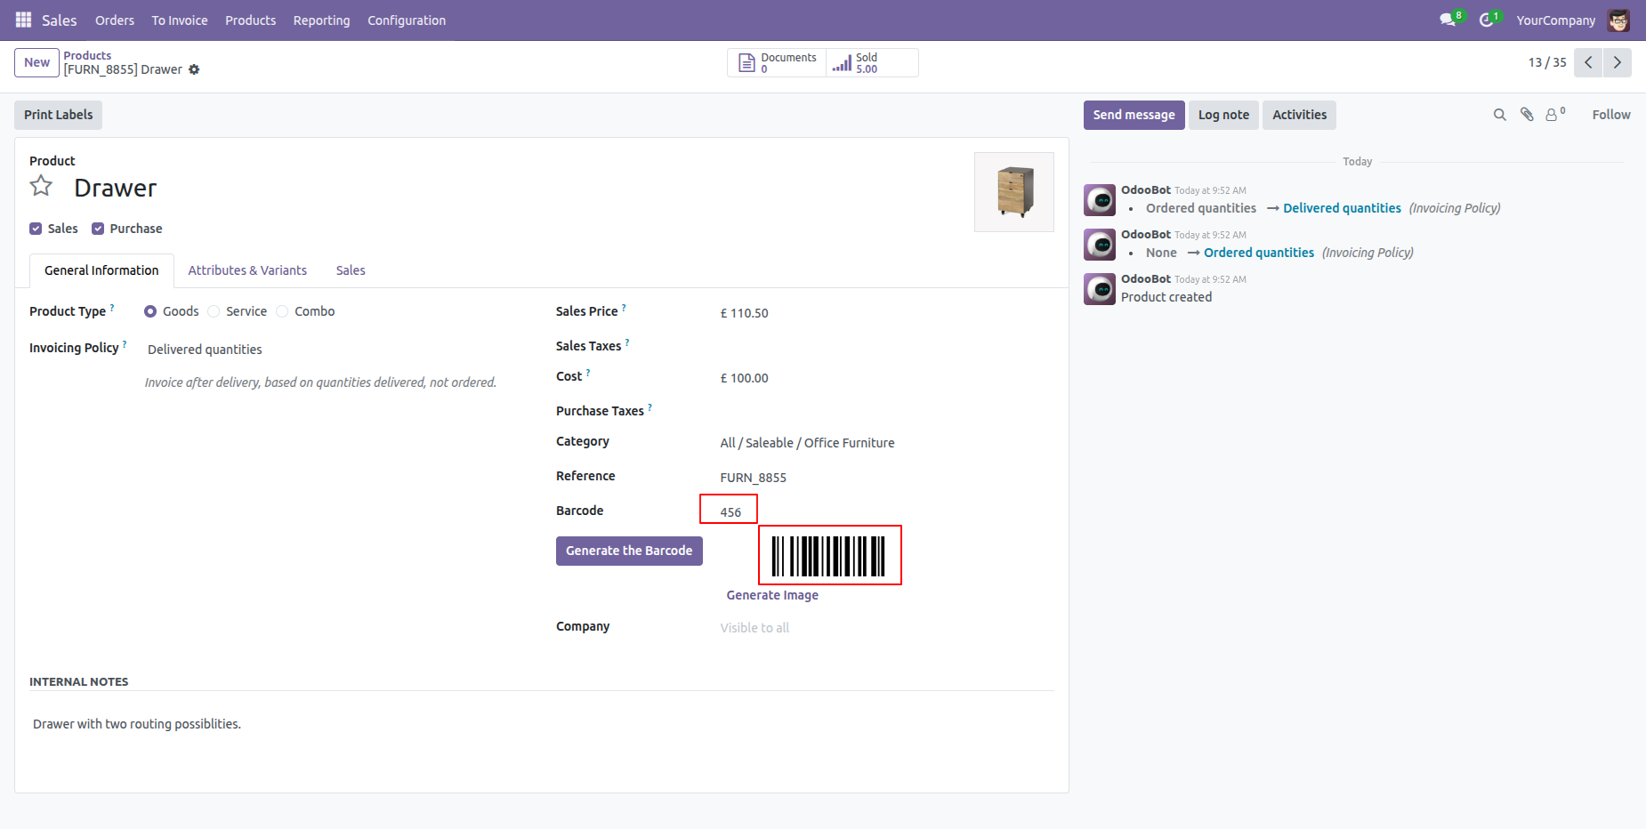Viewport: 1646px width, 829px height.
Task: Attach files with the paperclip icon
Action: [x=1527, y=115]
